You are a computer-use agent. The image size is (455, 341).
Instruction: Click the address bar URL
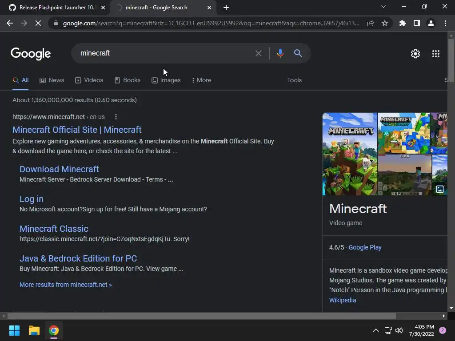211,23
